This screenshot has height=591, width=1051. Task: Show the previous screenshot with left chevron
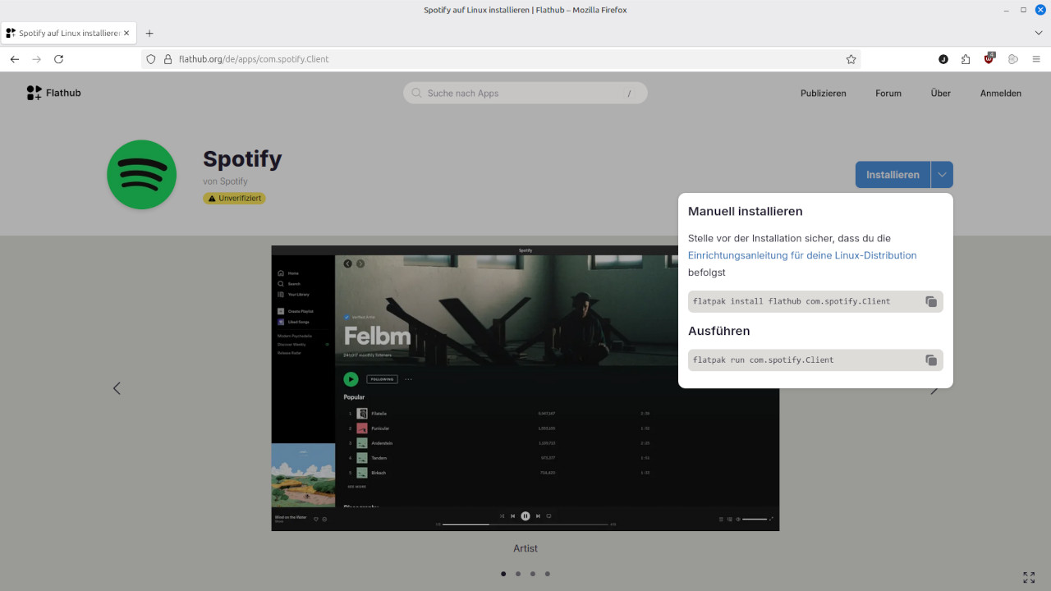pyautogui.click(x=117, y=388)
